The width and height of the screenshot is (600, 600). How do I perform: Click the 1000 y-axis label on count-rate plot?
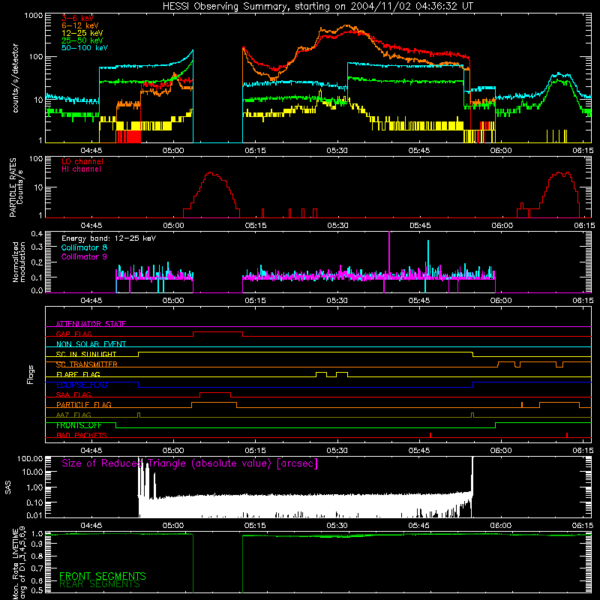click(x=33, y=16)
